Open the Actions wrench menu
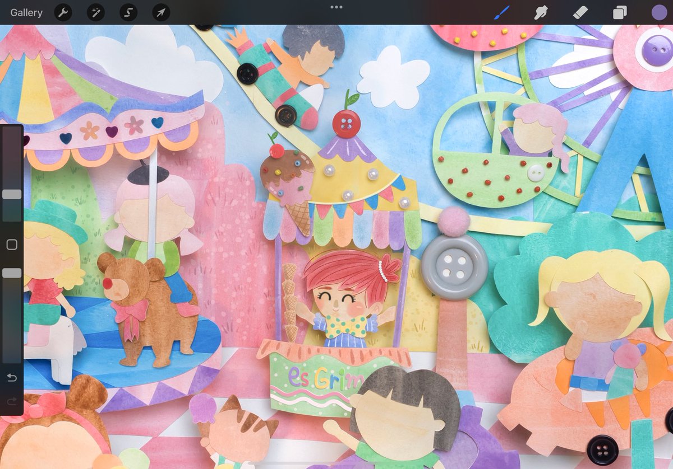This screenshot has height=469, width=673. click(x=63, y=12)
